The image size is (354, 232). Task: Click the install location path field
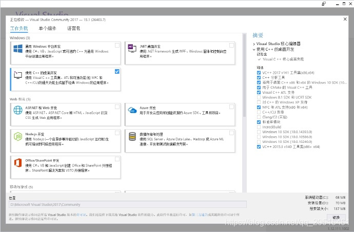(128, 204)
